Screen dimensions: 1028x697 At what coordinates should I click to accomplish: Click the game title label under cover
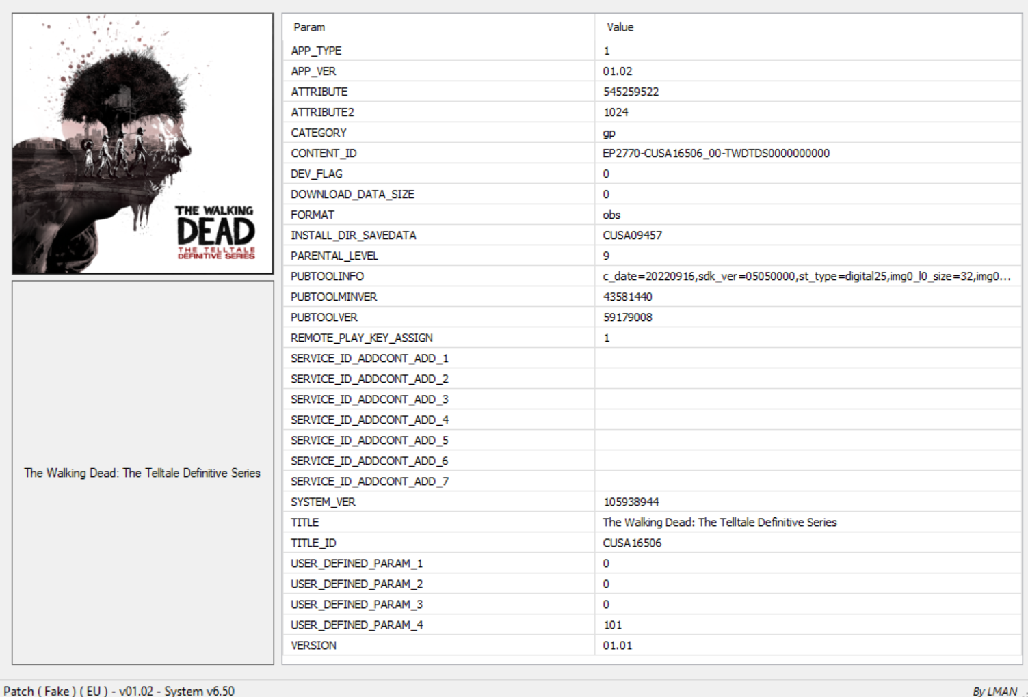pos(142,473)
